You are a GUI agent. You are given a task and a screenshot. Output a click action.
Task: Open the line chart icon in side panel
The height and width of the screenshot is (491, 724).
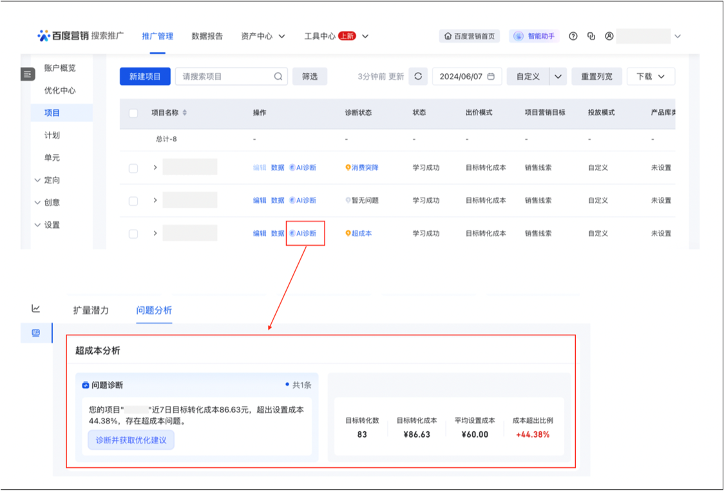(x=36, y=309)
